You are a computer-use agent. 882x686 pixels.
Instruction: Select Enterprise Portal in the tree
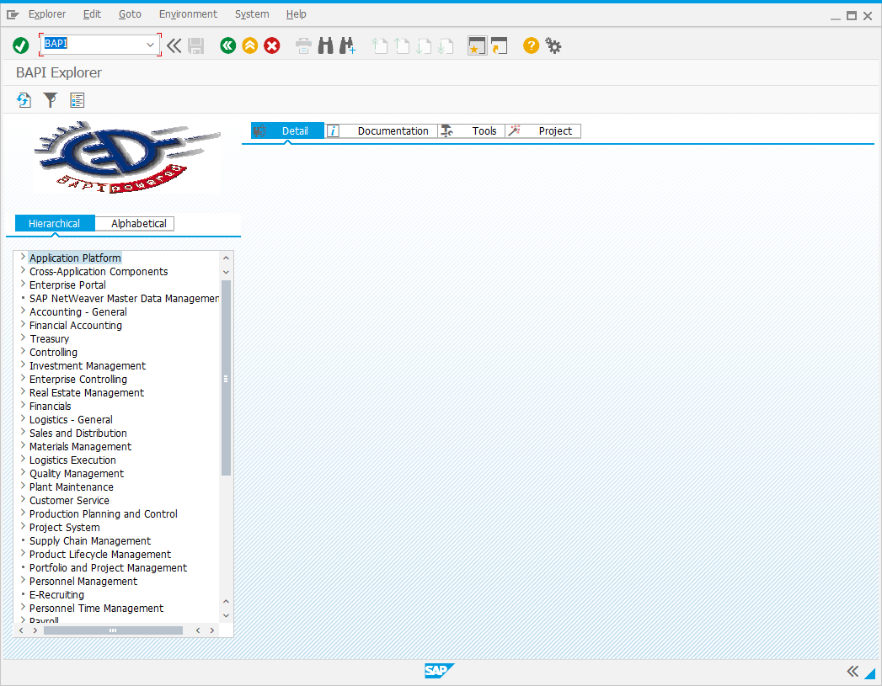pyautogui.click(x=67, y=285)
